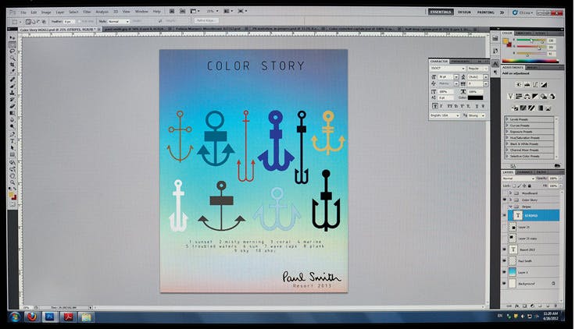Toggle Faux Bold in Character panel

435,106
